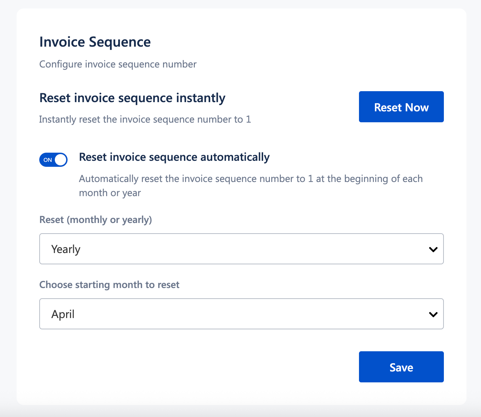Click 'Choose starting month to reset' label
This screenshot has width=481, height=417.
109,285
